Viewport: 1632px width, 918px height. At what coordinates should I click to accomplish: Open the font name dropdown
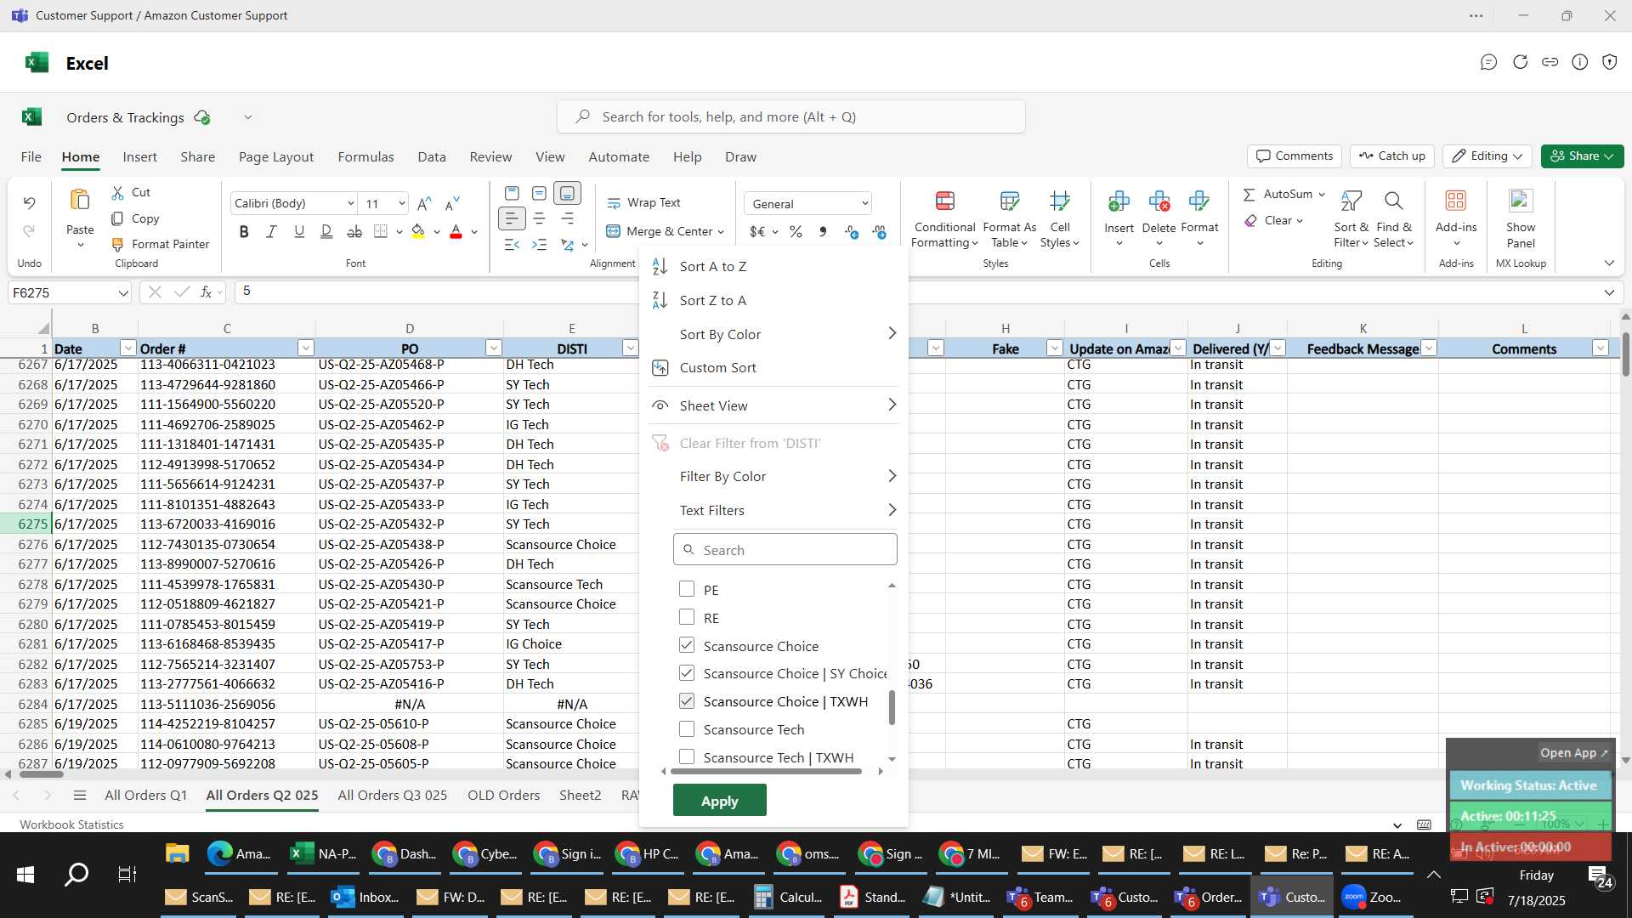pyautogui.click(x=350, y=204)
